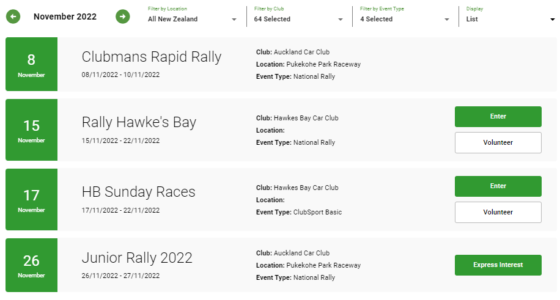Screen dimensions: 560x300
Task: Click the Display dropdown arrow icon
Action: click(x=553, y=20)
